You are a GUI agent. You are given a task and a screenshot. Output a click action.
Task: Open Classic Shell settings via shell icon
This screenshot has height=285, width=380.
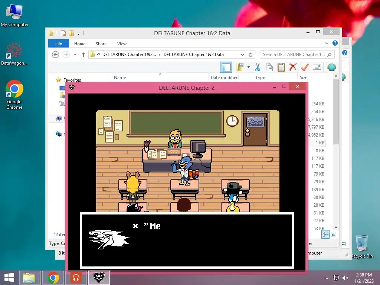(331, 67)
